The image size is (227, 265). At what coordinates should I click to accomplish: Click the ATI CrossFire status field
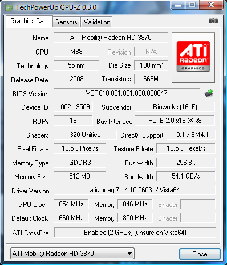[x=135, y=233]
